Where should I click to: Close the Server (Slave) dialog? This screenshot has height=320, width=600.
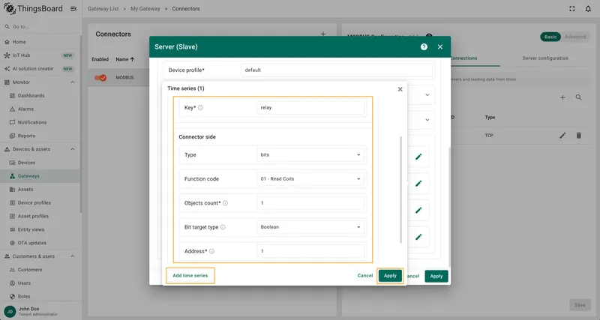click(440, 46)
